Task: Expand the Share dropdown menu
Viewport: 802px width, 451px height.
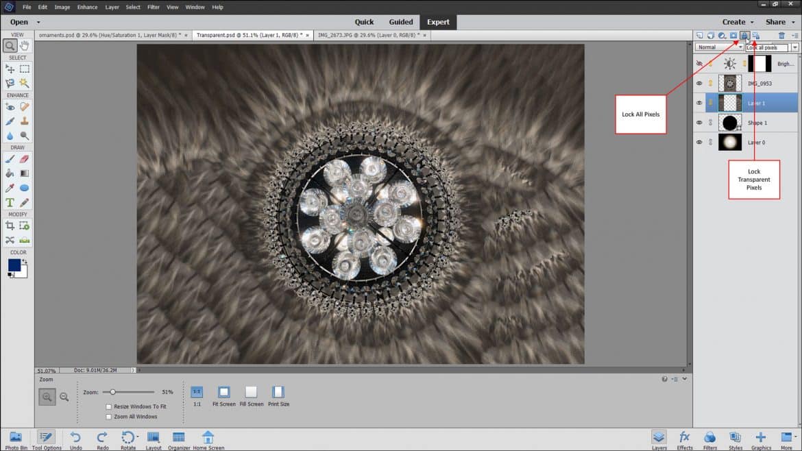Action: point(779,22)
